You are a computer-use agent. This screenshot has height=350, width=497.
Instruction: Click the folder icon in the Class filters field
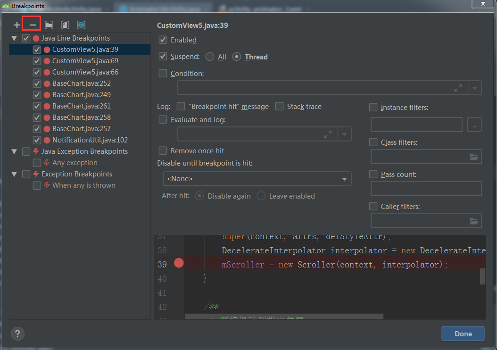point(474,157)
